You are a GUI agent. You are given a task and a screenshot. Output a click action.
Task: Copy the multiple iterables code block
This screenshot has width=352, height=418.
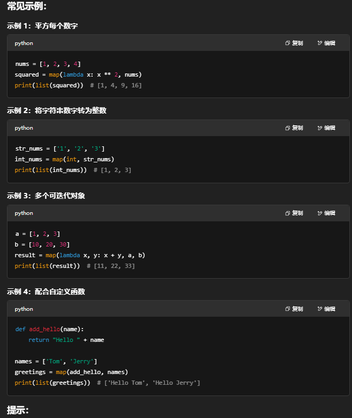pos(294,213)
